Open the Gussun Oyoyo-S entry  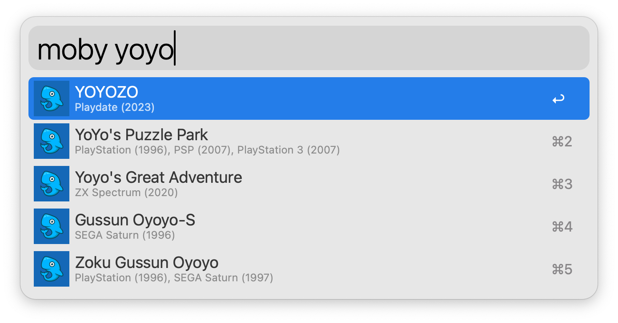point(135,220)
